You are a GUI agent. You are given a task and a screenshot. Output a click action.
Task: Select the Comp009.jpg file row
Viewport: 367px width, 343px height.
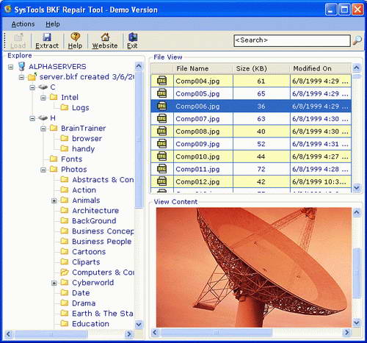coord(251,144)
